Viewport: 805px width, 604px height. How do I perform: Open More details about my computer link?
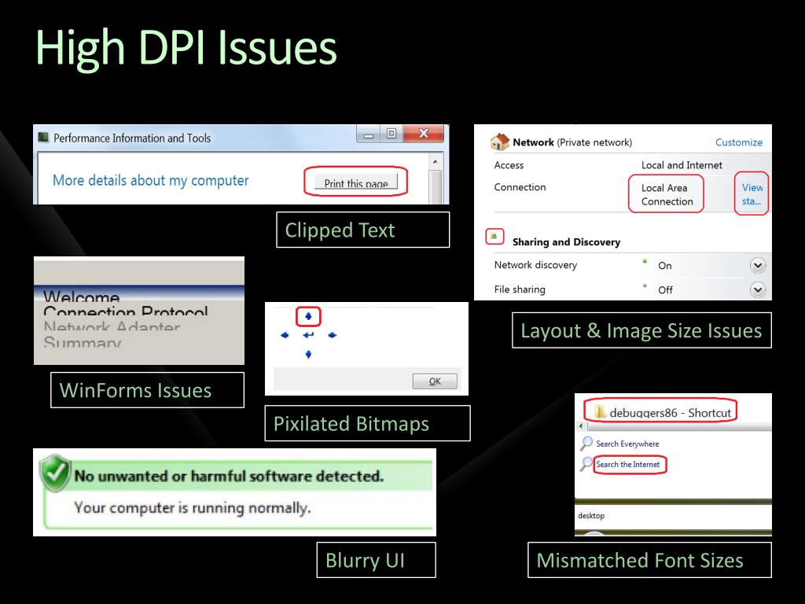pos(150,180)
